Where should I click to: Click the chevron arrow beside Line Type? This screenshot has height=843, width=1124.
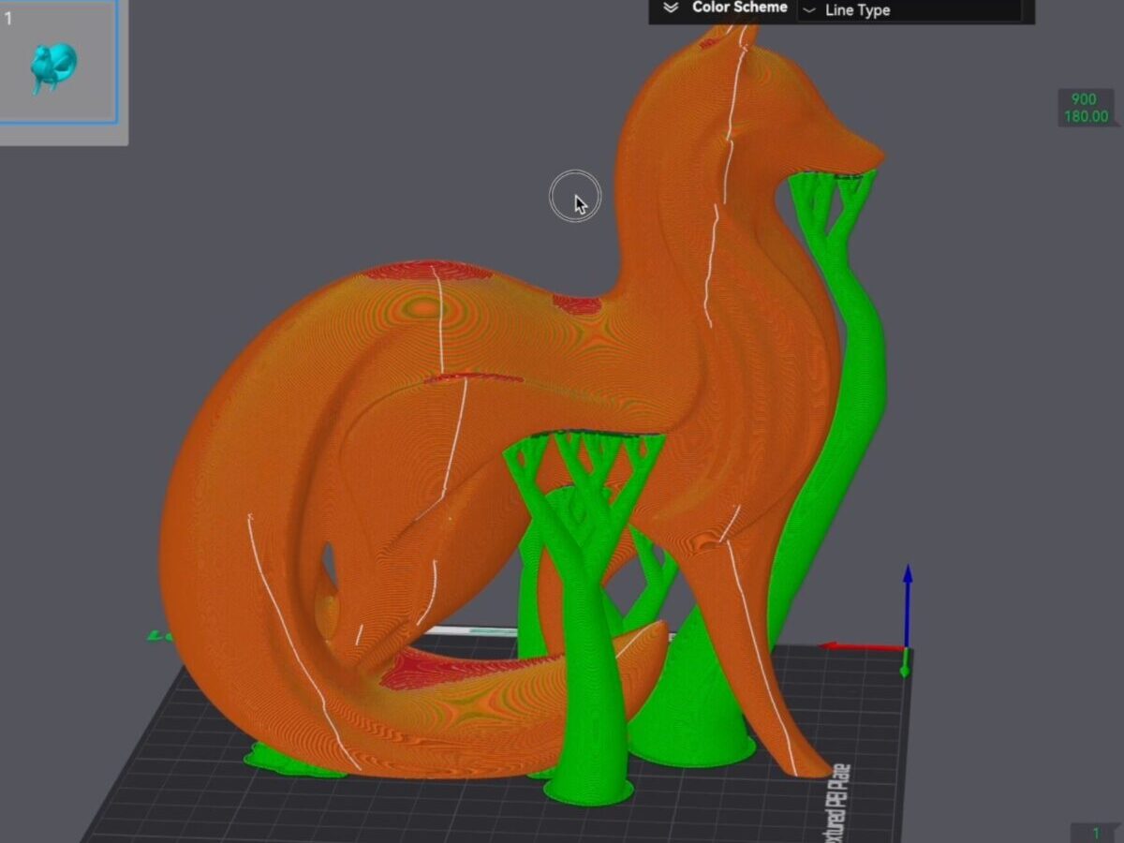tap(809, 11)
